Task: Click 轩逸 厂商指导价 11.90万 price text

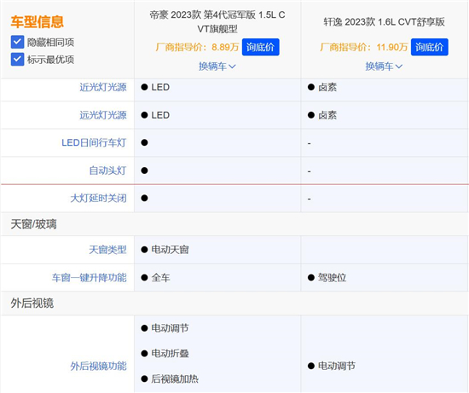Action: 364,47
